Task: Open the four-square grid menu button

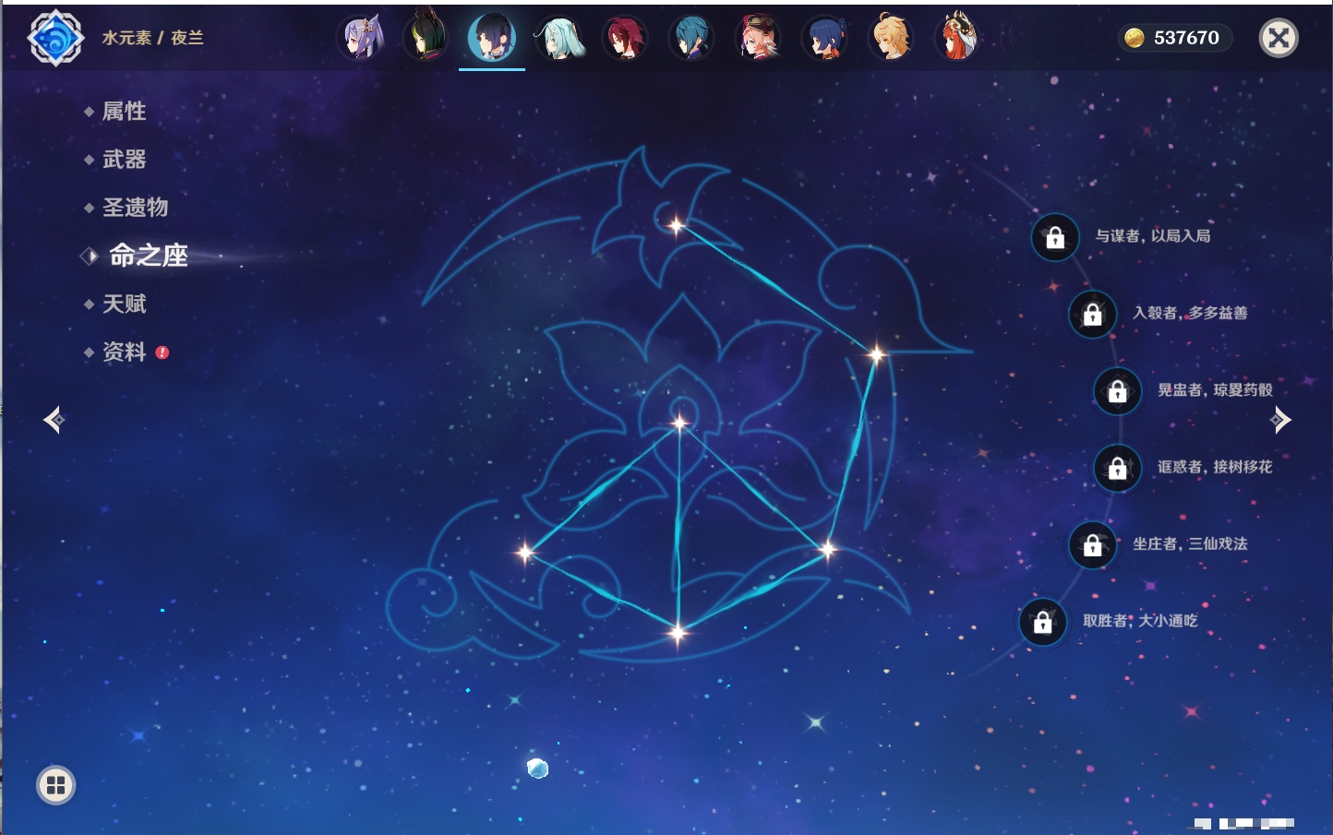Action: 55,785
